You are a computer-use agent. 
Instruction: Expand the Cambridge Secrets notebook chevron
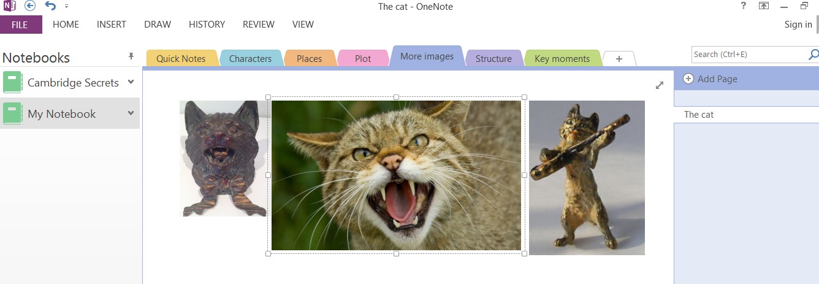pos(131,82)
